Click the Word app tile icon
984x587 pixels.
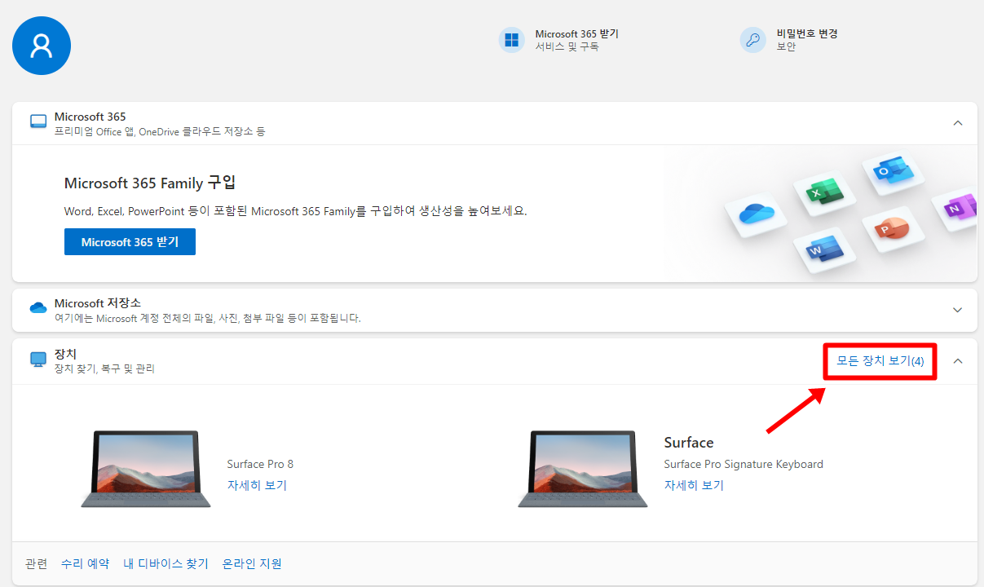[823, 249]
